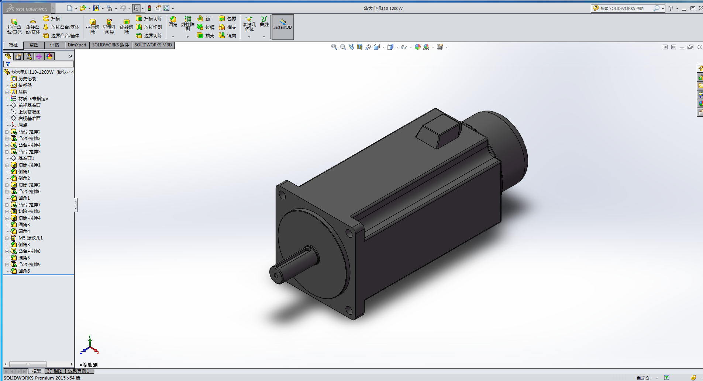Open the 异型孔向导 hole wizard
The image size is (703, 381).
[x=109, y=27]
